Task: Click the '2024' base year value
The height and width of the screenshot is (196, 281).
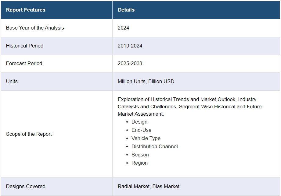Action: click(123, 28)
